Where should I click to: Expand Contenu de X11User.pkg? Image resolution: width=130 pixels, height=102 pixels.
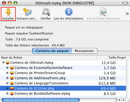click(8, 88)
